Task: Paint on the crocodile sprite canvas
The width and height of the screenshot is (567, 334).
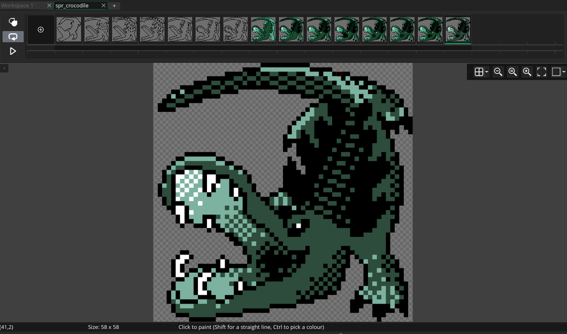Action: (283, 192)
